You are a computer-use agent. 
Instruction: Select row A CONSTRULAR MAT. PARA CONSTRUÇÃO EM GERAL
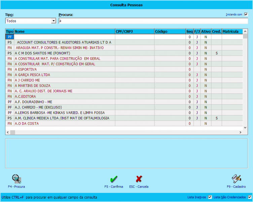pos(124,59)
